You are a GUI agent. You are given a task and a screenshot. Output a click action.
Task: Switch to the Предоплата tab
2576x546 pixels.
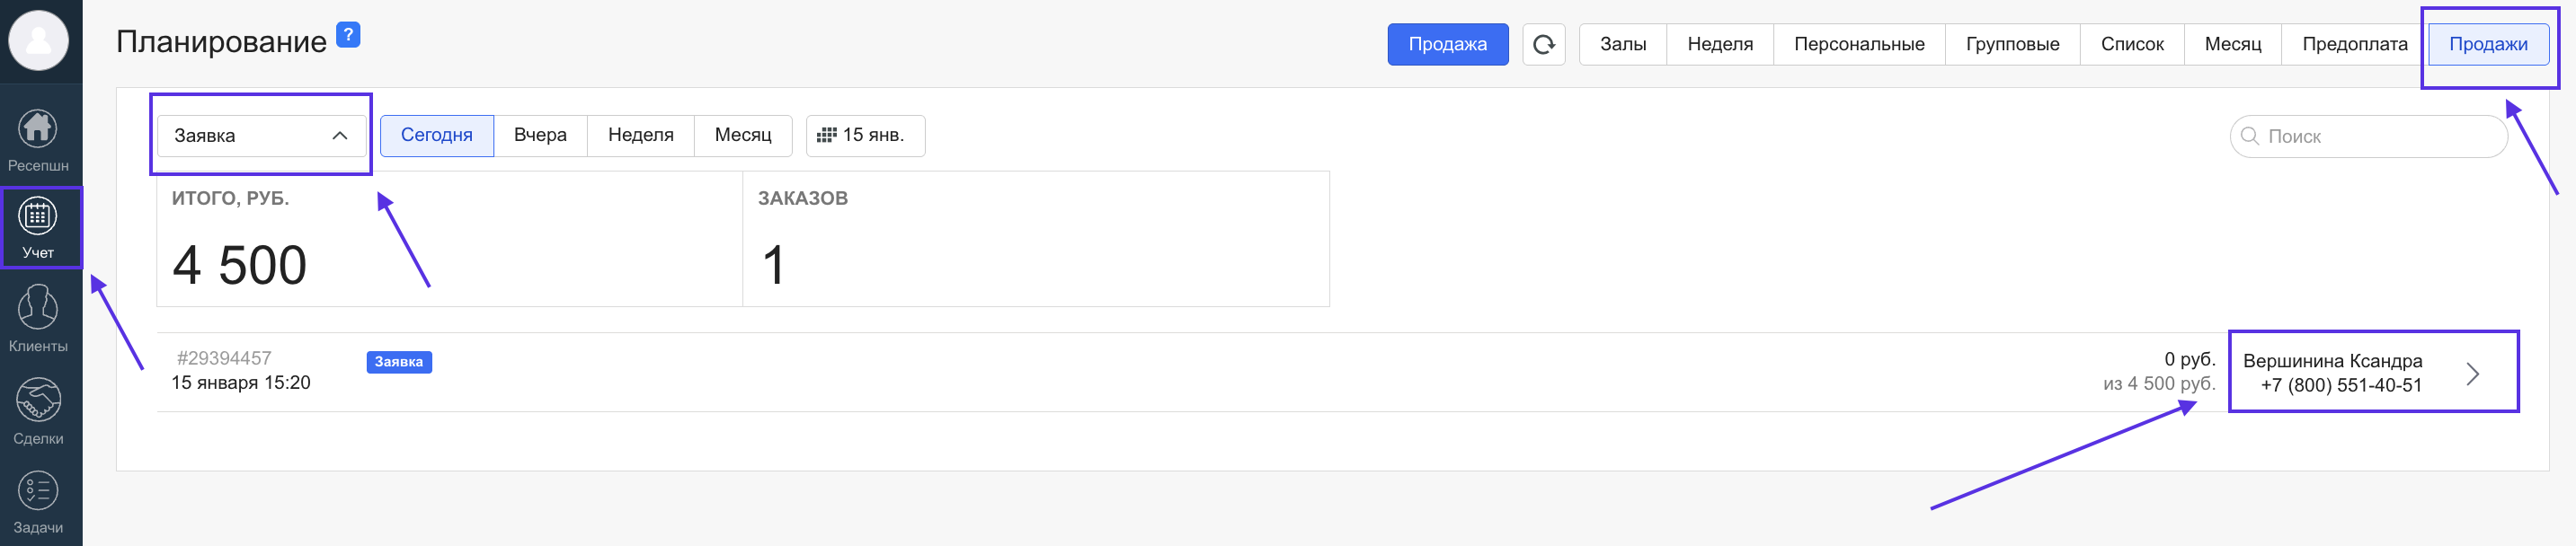[2354, 44]
